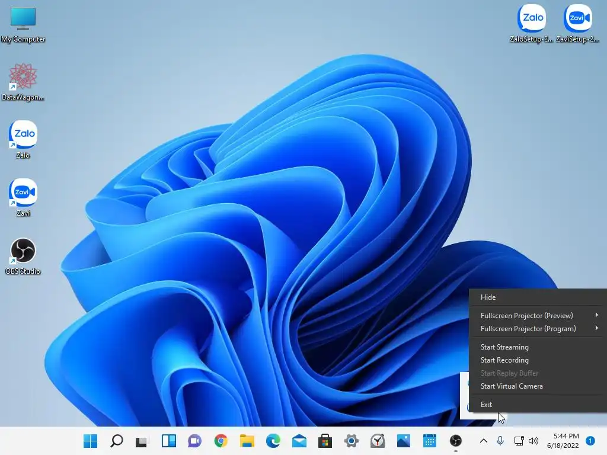Viewport: 607px width, 455px height.
Task: Open the clock app on taskbar
Action: [x=378, y=441]
